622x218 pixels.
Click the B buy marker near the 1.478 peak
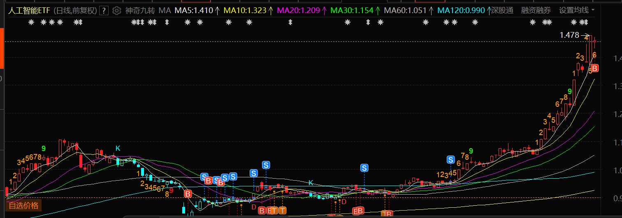[x=595, y=68]
